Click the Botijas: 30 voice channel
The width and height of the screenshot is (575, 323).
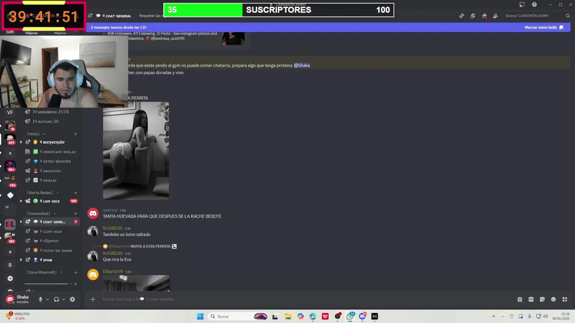52,121
